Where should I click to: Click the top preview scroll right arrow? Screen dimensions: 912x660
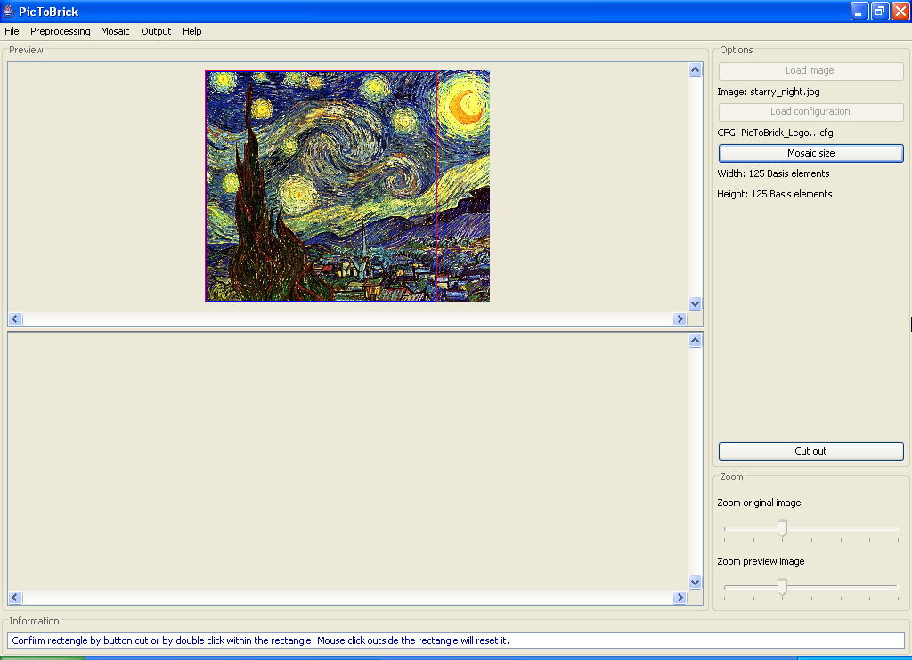[680, 319]
